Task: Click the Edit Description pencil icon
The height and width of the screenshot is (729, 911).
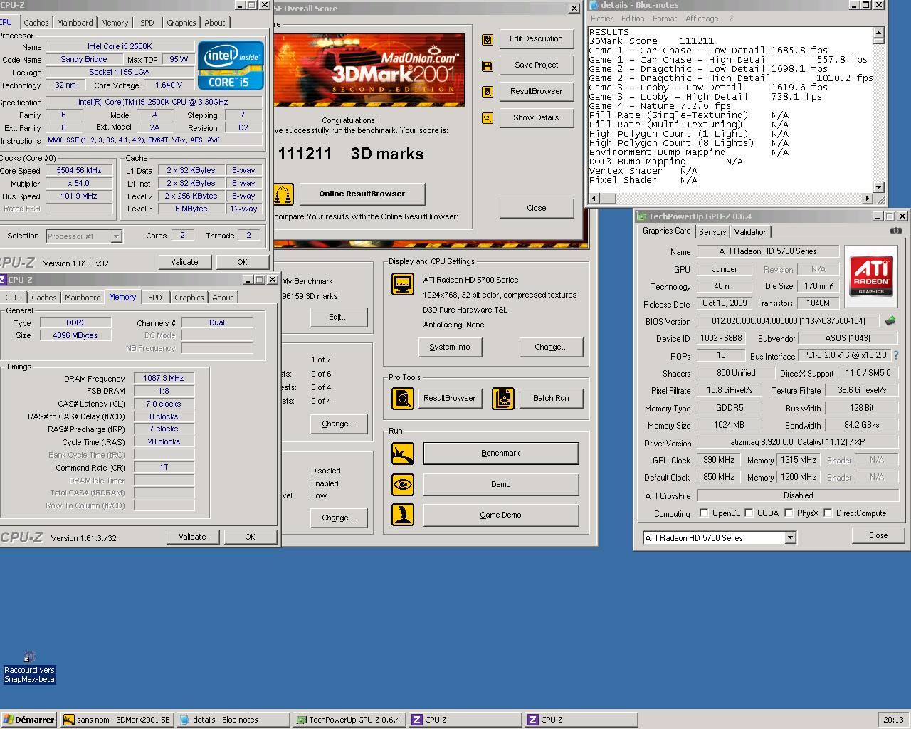Action: tap(488, 40)
